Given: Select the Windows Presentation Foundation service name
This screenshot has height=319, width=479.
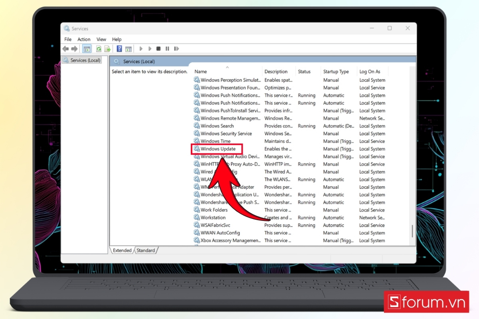Looking at the screenshot, I should [x=231, y=88].
